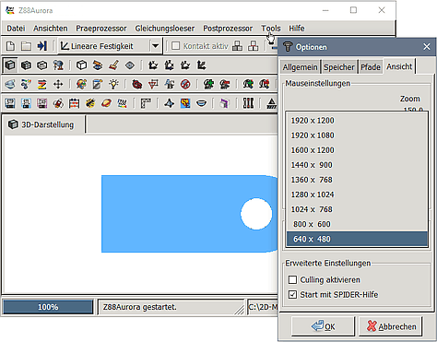This screenshot has width=437, height=342.
Task: Enable the Kontakt aktiv checkbox
Action: (176, 46)
